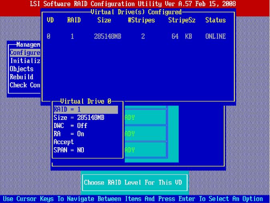This screenshot has height=203, width=270.
Task: Click the RAID level 1 table cell
Action: [72, 37]
